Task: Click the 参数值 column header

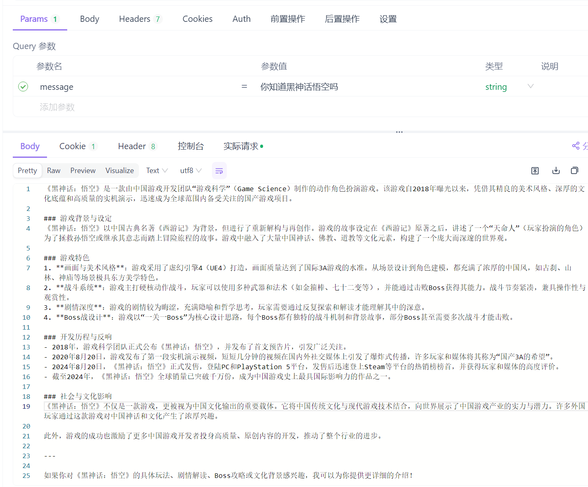Action: [x=274, y=66]
